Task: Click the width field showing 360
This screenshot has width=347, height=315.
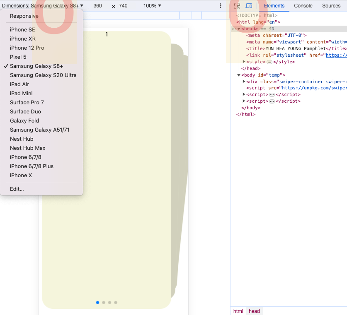Action: 97,6
